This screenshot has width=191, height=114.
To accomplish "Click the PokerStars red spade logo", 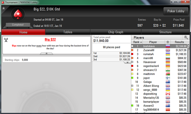I will (18, 14).
